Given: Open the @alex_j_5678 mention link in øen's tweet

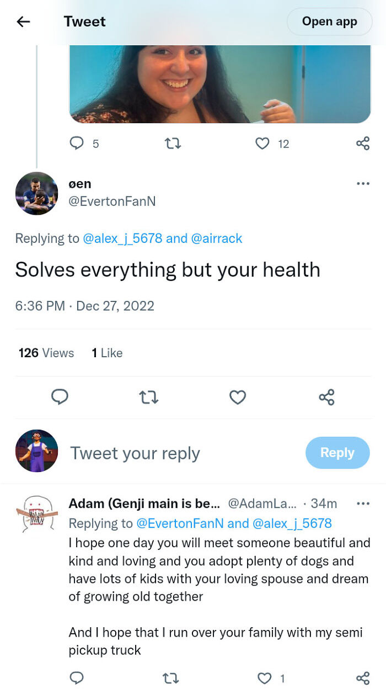Looking at the screenshot, I should pos(122,239).
